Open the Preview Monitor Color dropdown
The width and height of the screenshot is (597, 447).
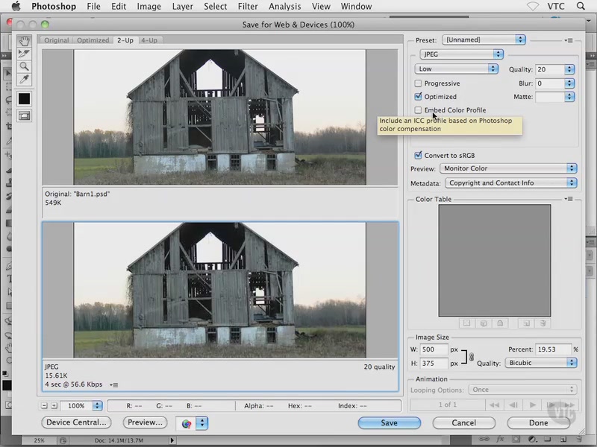[x=508, y=168]
